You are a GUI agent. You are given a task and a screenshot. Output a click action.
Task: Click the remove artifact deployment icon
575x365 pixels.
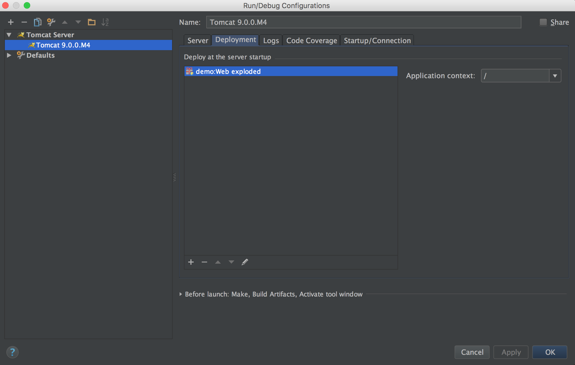tap(204, 262)
